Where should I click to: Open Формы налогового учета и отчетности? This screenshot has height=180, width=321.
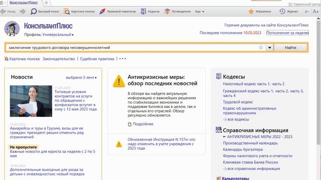click(257, 156)
